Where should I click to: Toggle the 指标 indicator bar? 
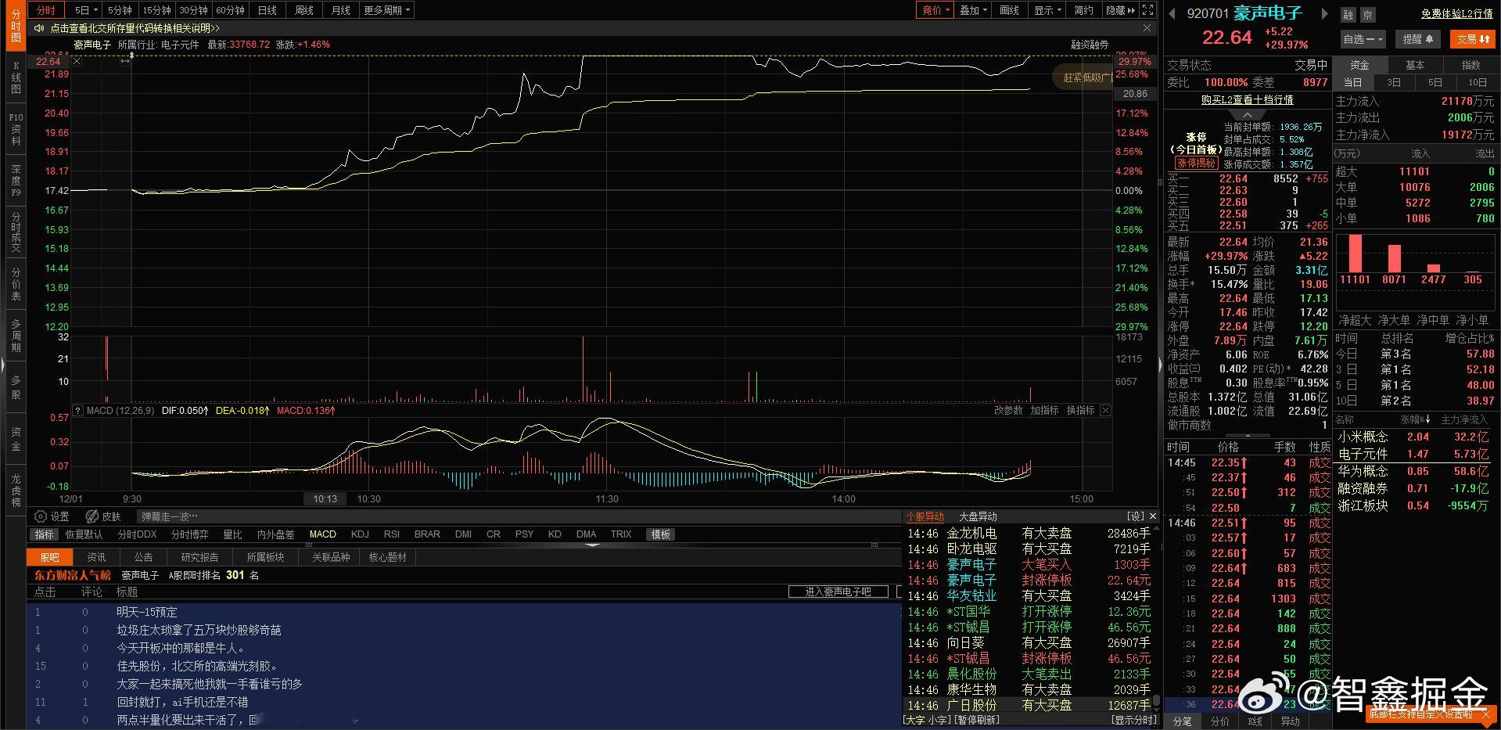(45, 534)
